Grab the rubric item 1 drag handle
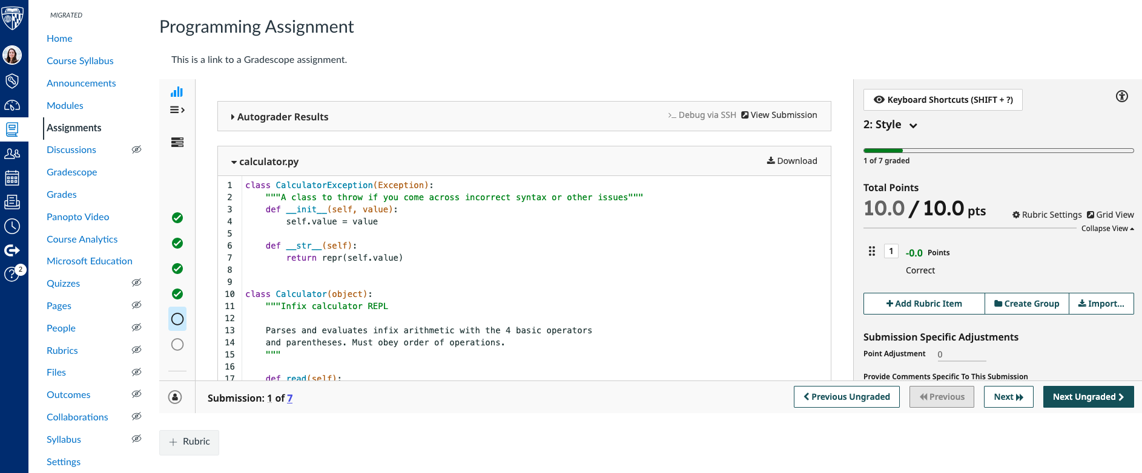This screenshot has width=1142, height=473. (872, 251)
